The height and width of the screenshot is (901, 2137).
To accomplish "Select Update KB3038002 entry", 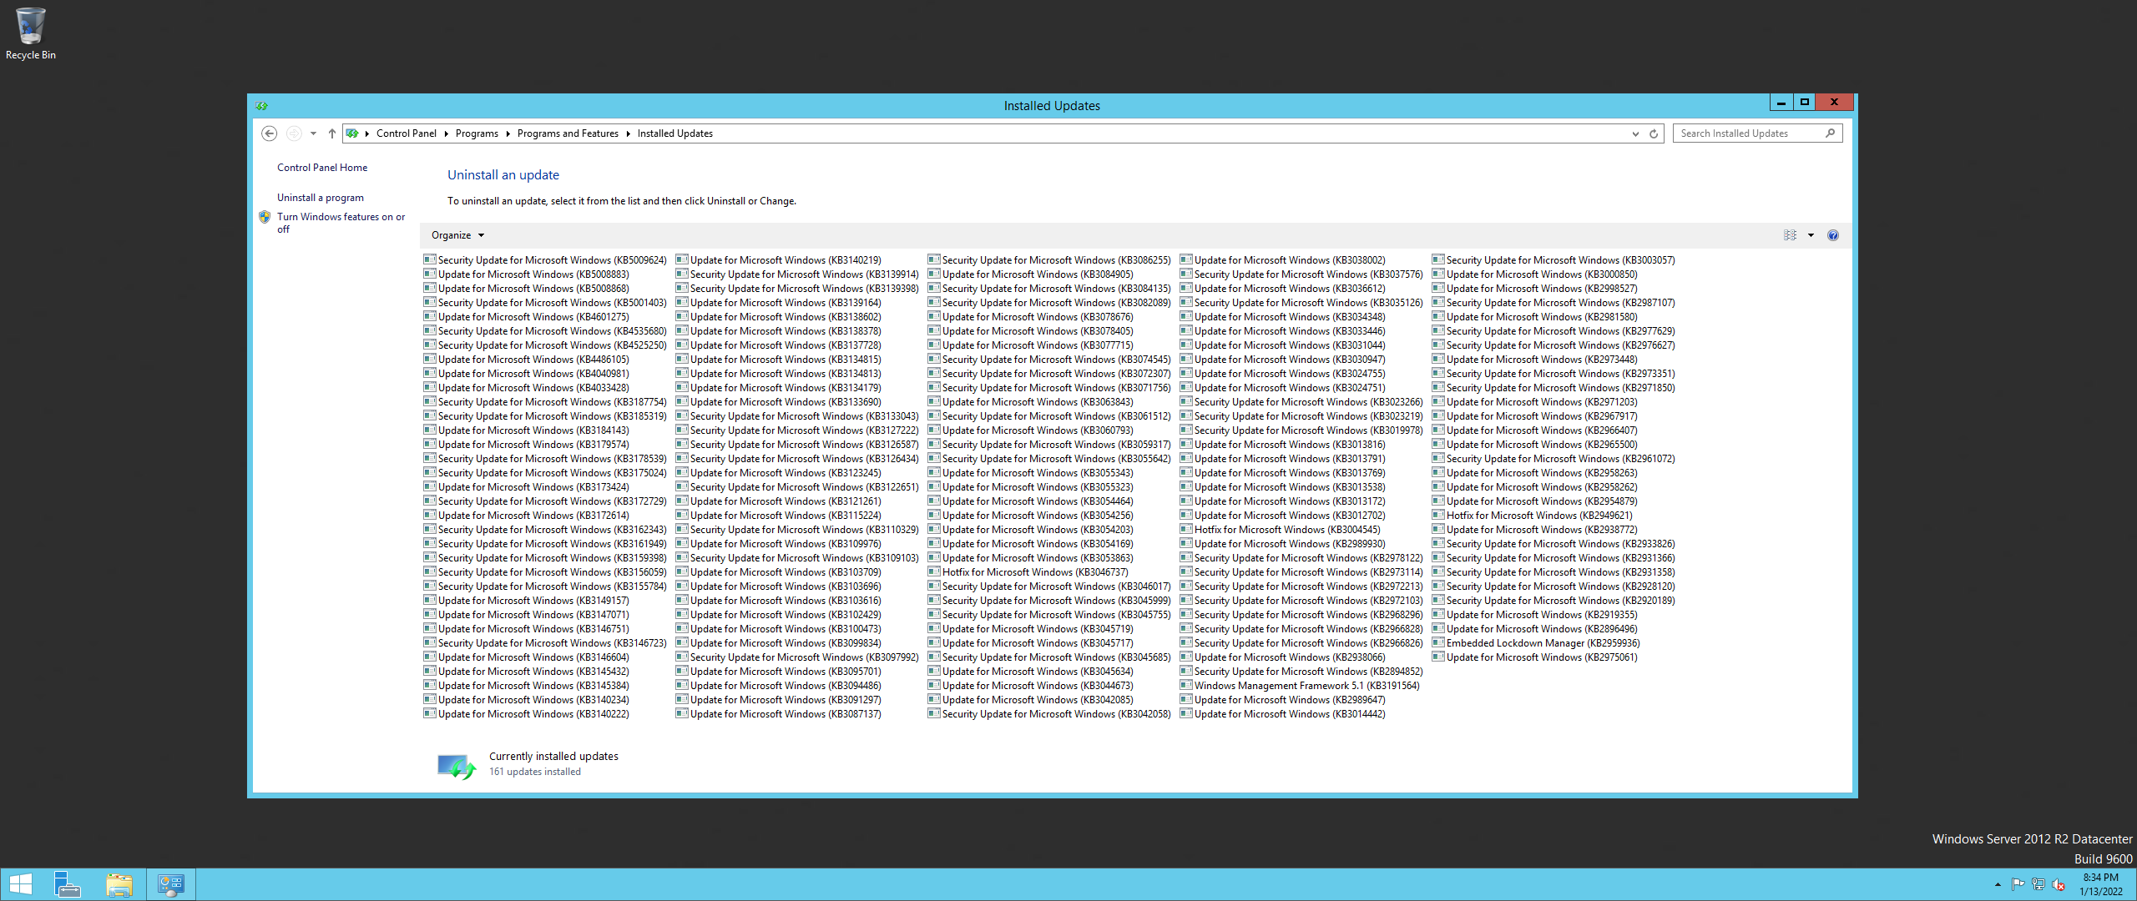I will tap(1283, 260).
